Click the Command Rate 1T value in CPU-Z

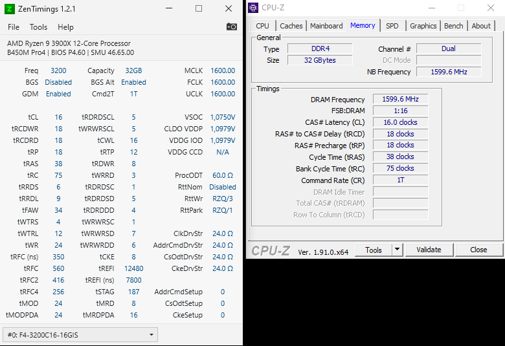[x=400, y=180]
